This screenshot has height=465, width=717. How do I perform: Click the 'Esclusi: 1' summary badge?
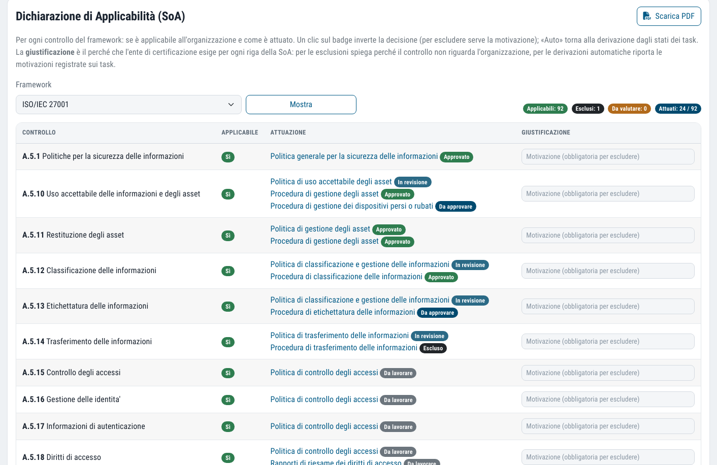588,109
